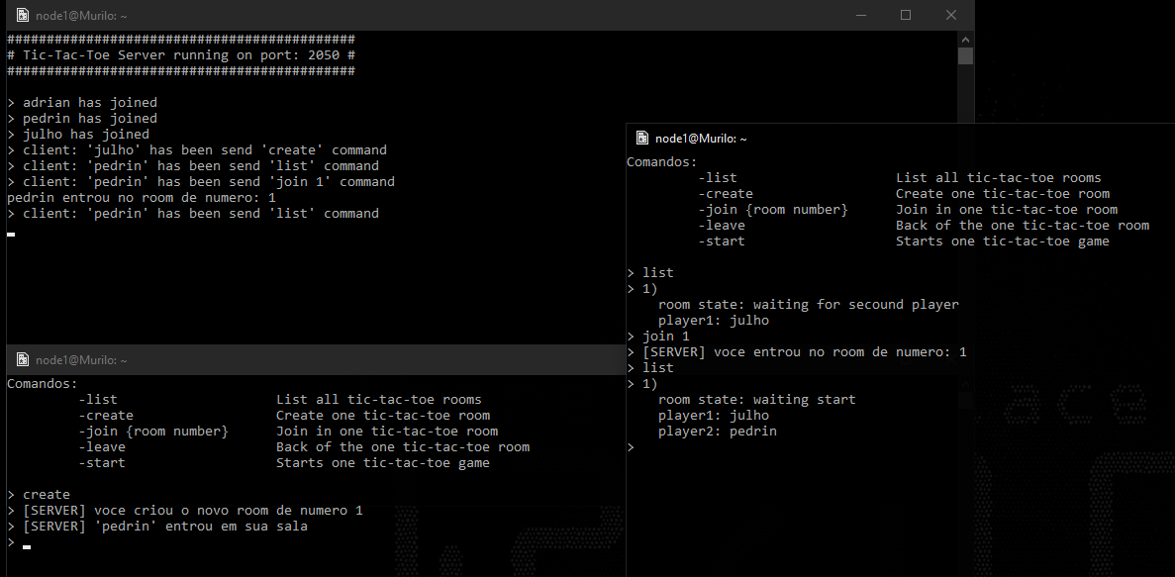The width and height of the screenshot is (1175, 577).
Task: Click the 'pedrin' has been send 'join 1' command line
Action: tap(201, 181)
